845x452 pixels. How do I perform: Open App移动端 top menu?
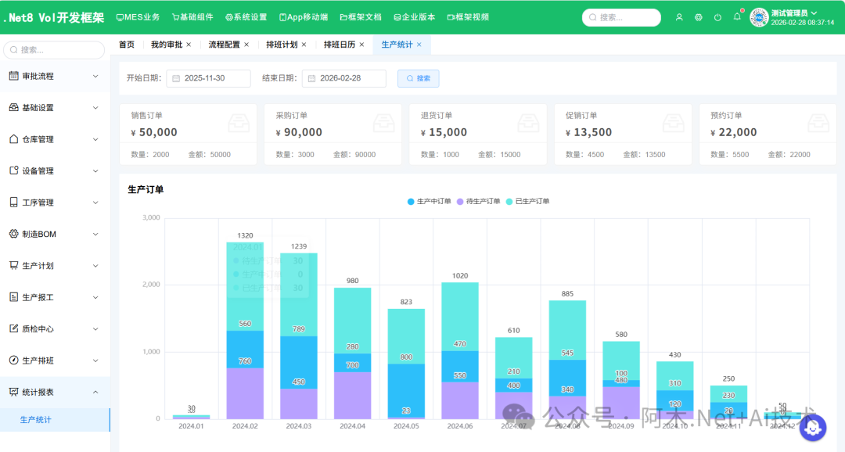pyautogui.click(x=304, y=17)
